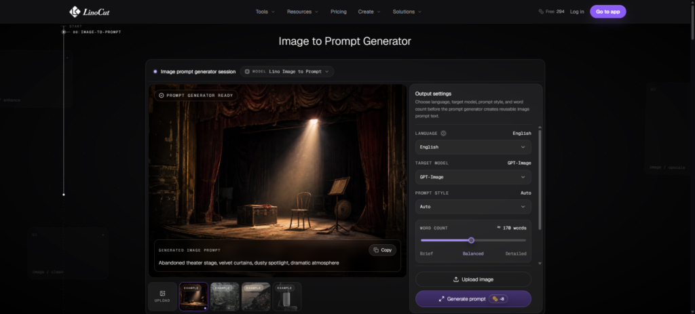Image resolution: width=695 pixels, height=314 pixels.
Task: Click the credits coin icon near Free 294
Action: click(x=541, y=12)
